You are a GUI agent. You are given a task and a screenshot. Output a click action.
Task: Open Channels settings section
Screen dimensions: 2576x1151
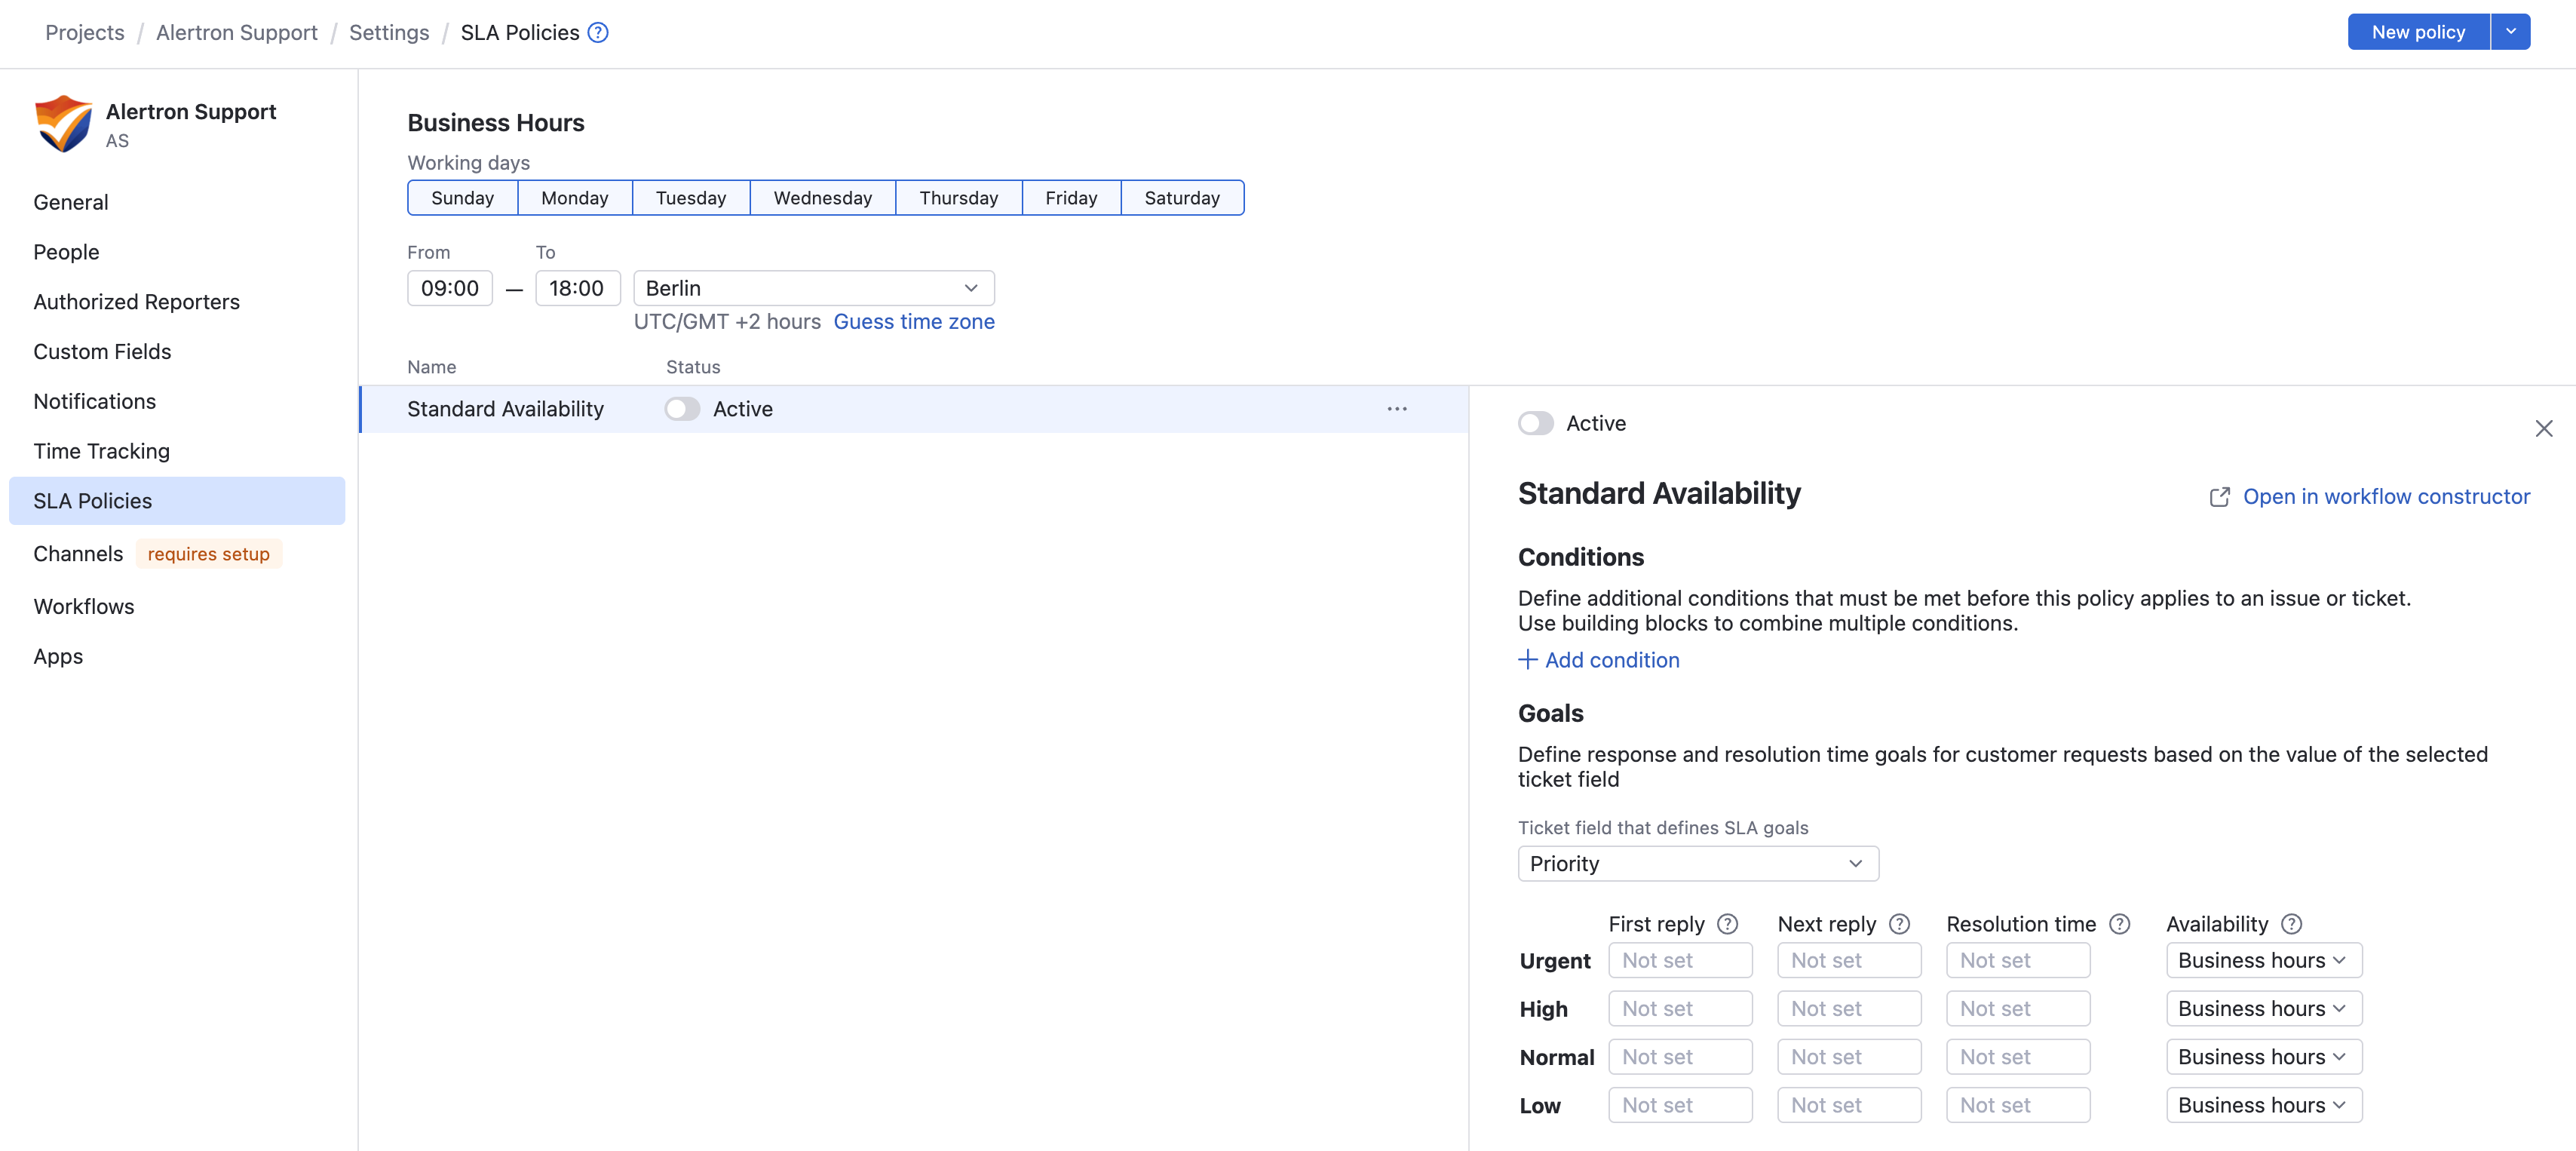[x=78, y=554]
